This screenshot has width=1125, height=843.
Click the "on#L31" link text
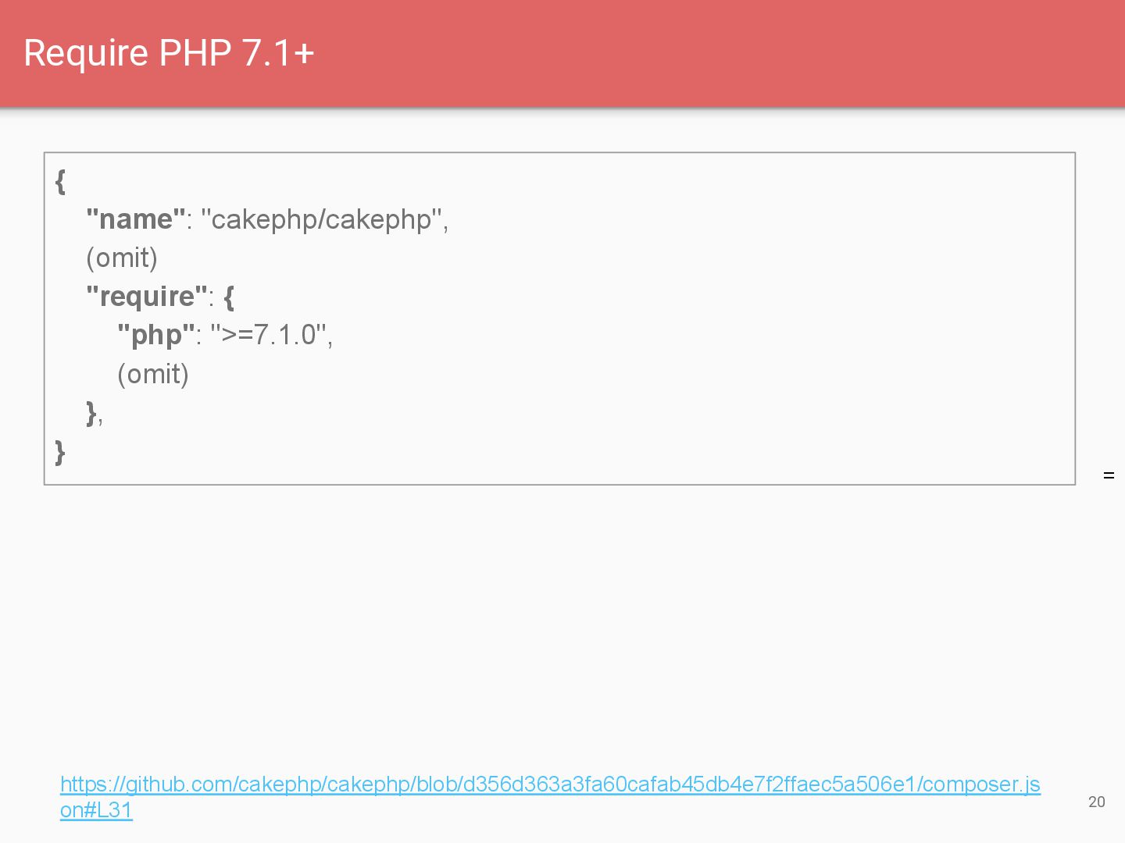[x=96, y=810]
